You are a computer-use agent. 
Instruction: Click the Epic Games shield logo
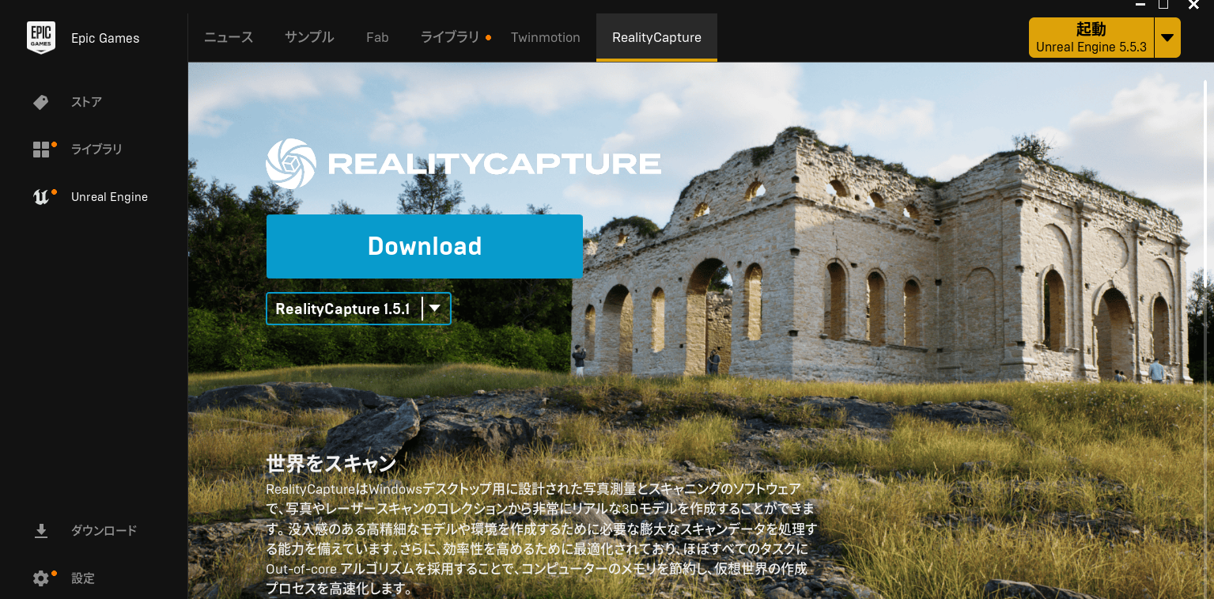(x=41, y=37)
